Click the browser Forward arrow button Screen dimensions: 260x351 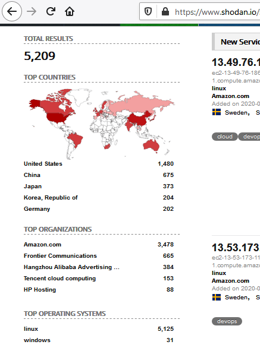click(32, 11)
